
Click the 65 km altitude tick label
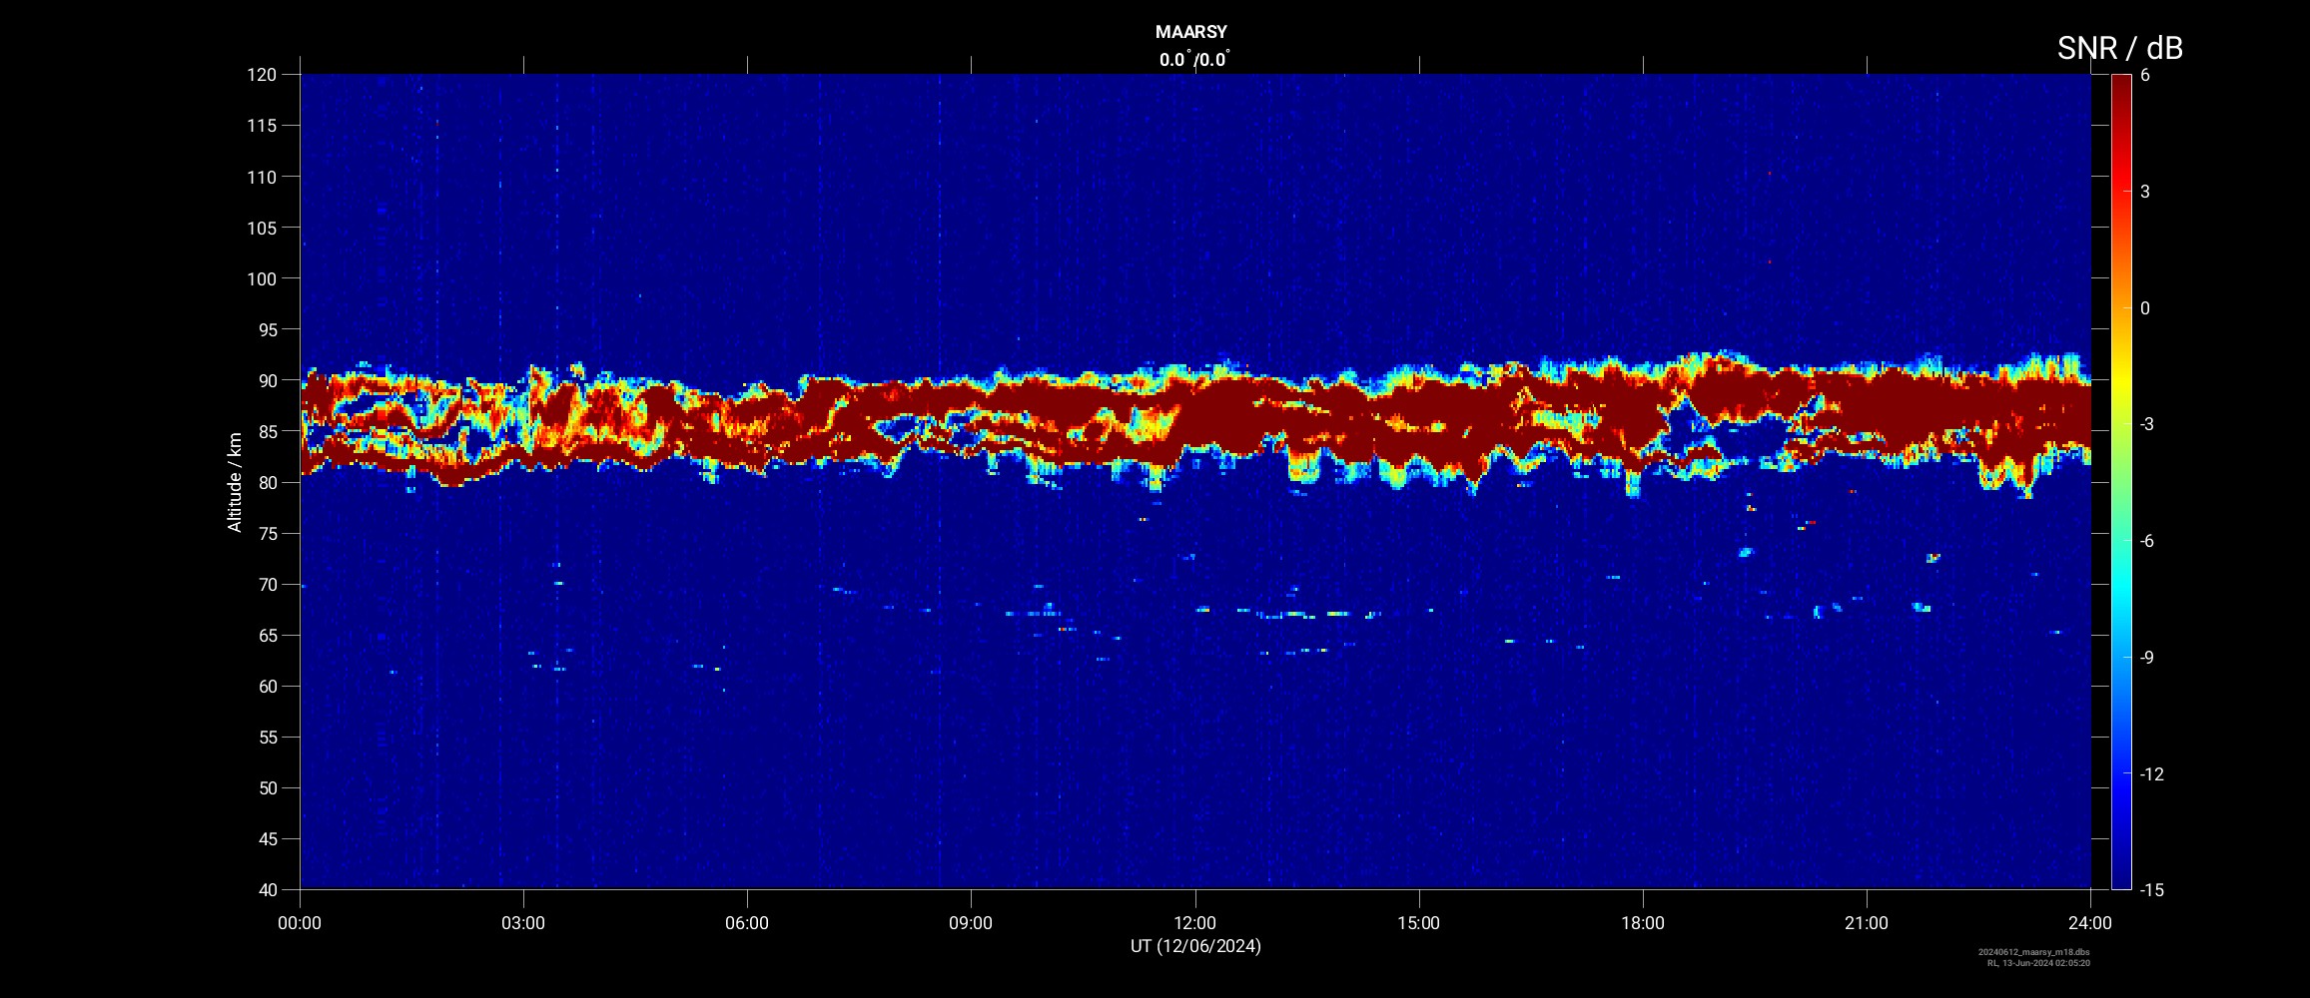pos(267,636)
